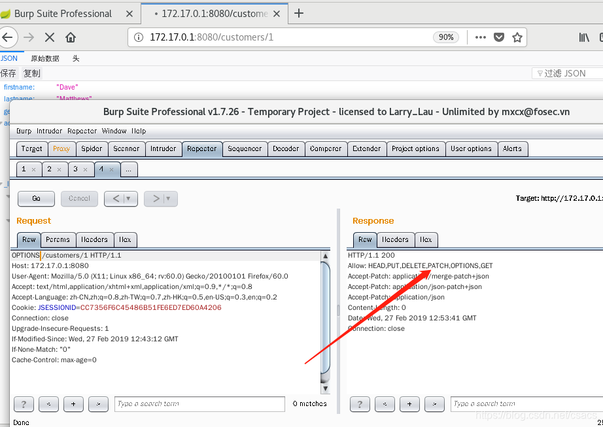Open the Firefox home page icon
The height and width of the screenshot is (427, 603).
coord(71,37)
